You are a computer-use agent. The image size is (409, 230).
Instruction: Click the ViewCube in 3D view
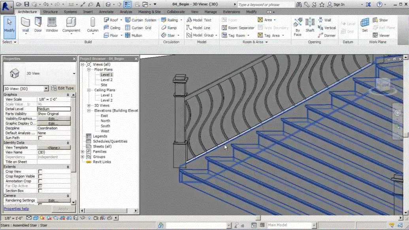(x=383, y=86)
